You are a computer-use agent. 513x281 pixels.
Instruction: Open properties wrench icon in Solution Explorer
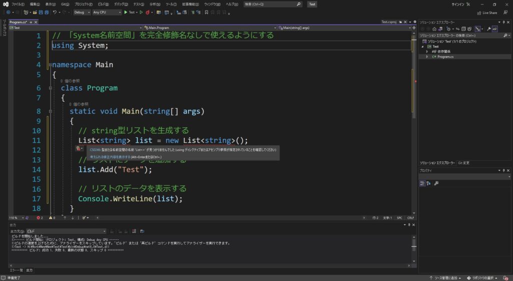click(489, 29)
